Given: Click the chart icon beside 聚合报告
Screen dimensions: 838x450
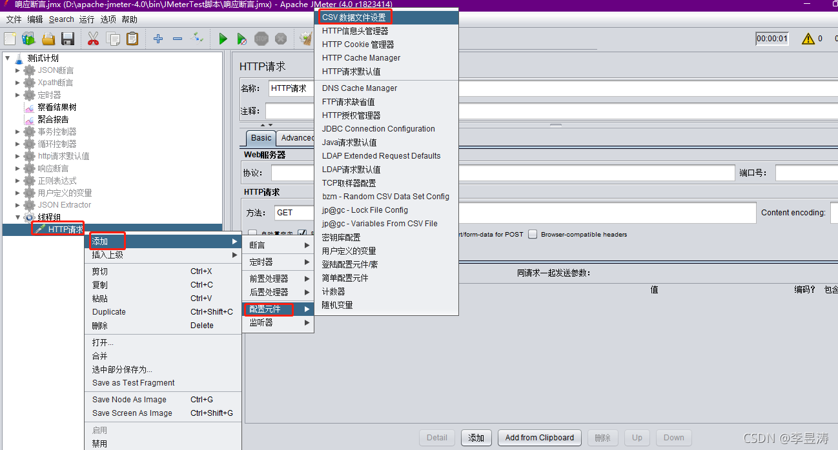Looking at the screenshot, I should [x=30, y=119].
